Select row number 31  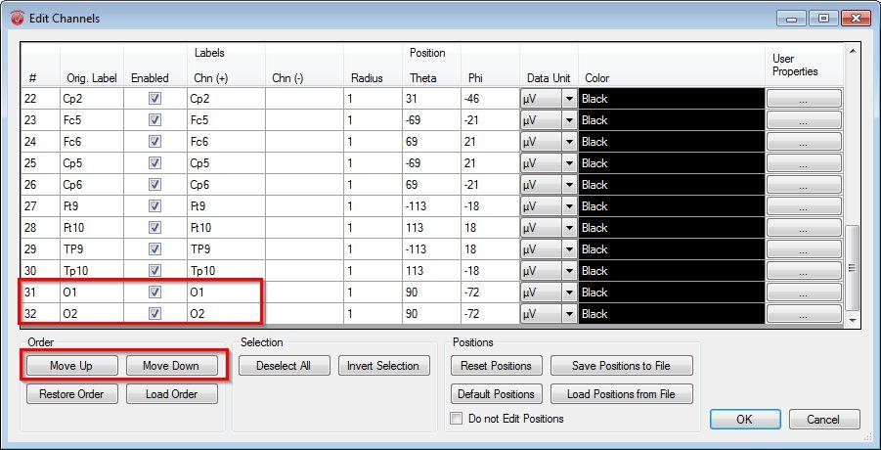pos(40,292)
